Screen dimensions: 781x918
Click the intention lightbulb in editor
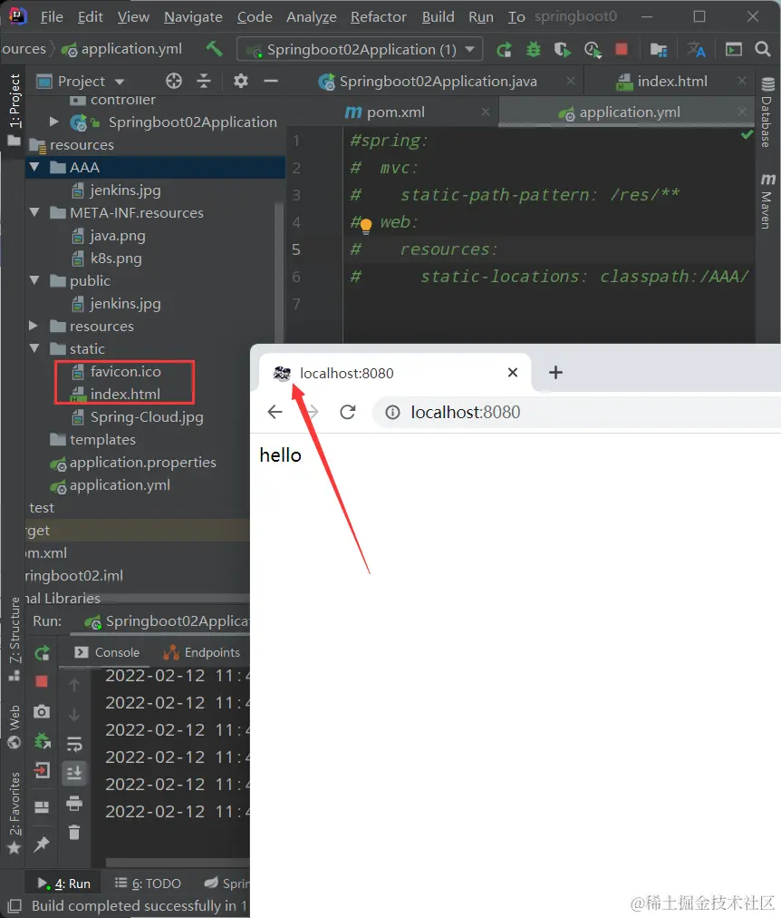[366, 225]
